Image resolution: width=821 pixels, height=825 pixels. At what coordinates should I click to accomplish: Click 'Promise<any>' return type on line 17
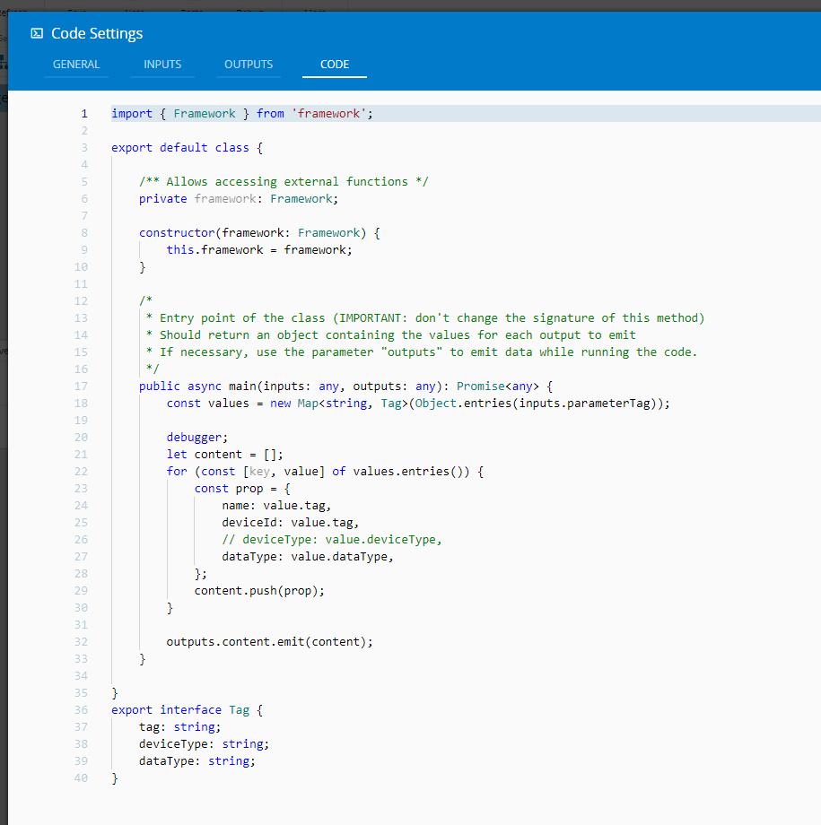click(x=498, y=386)
